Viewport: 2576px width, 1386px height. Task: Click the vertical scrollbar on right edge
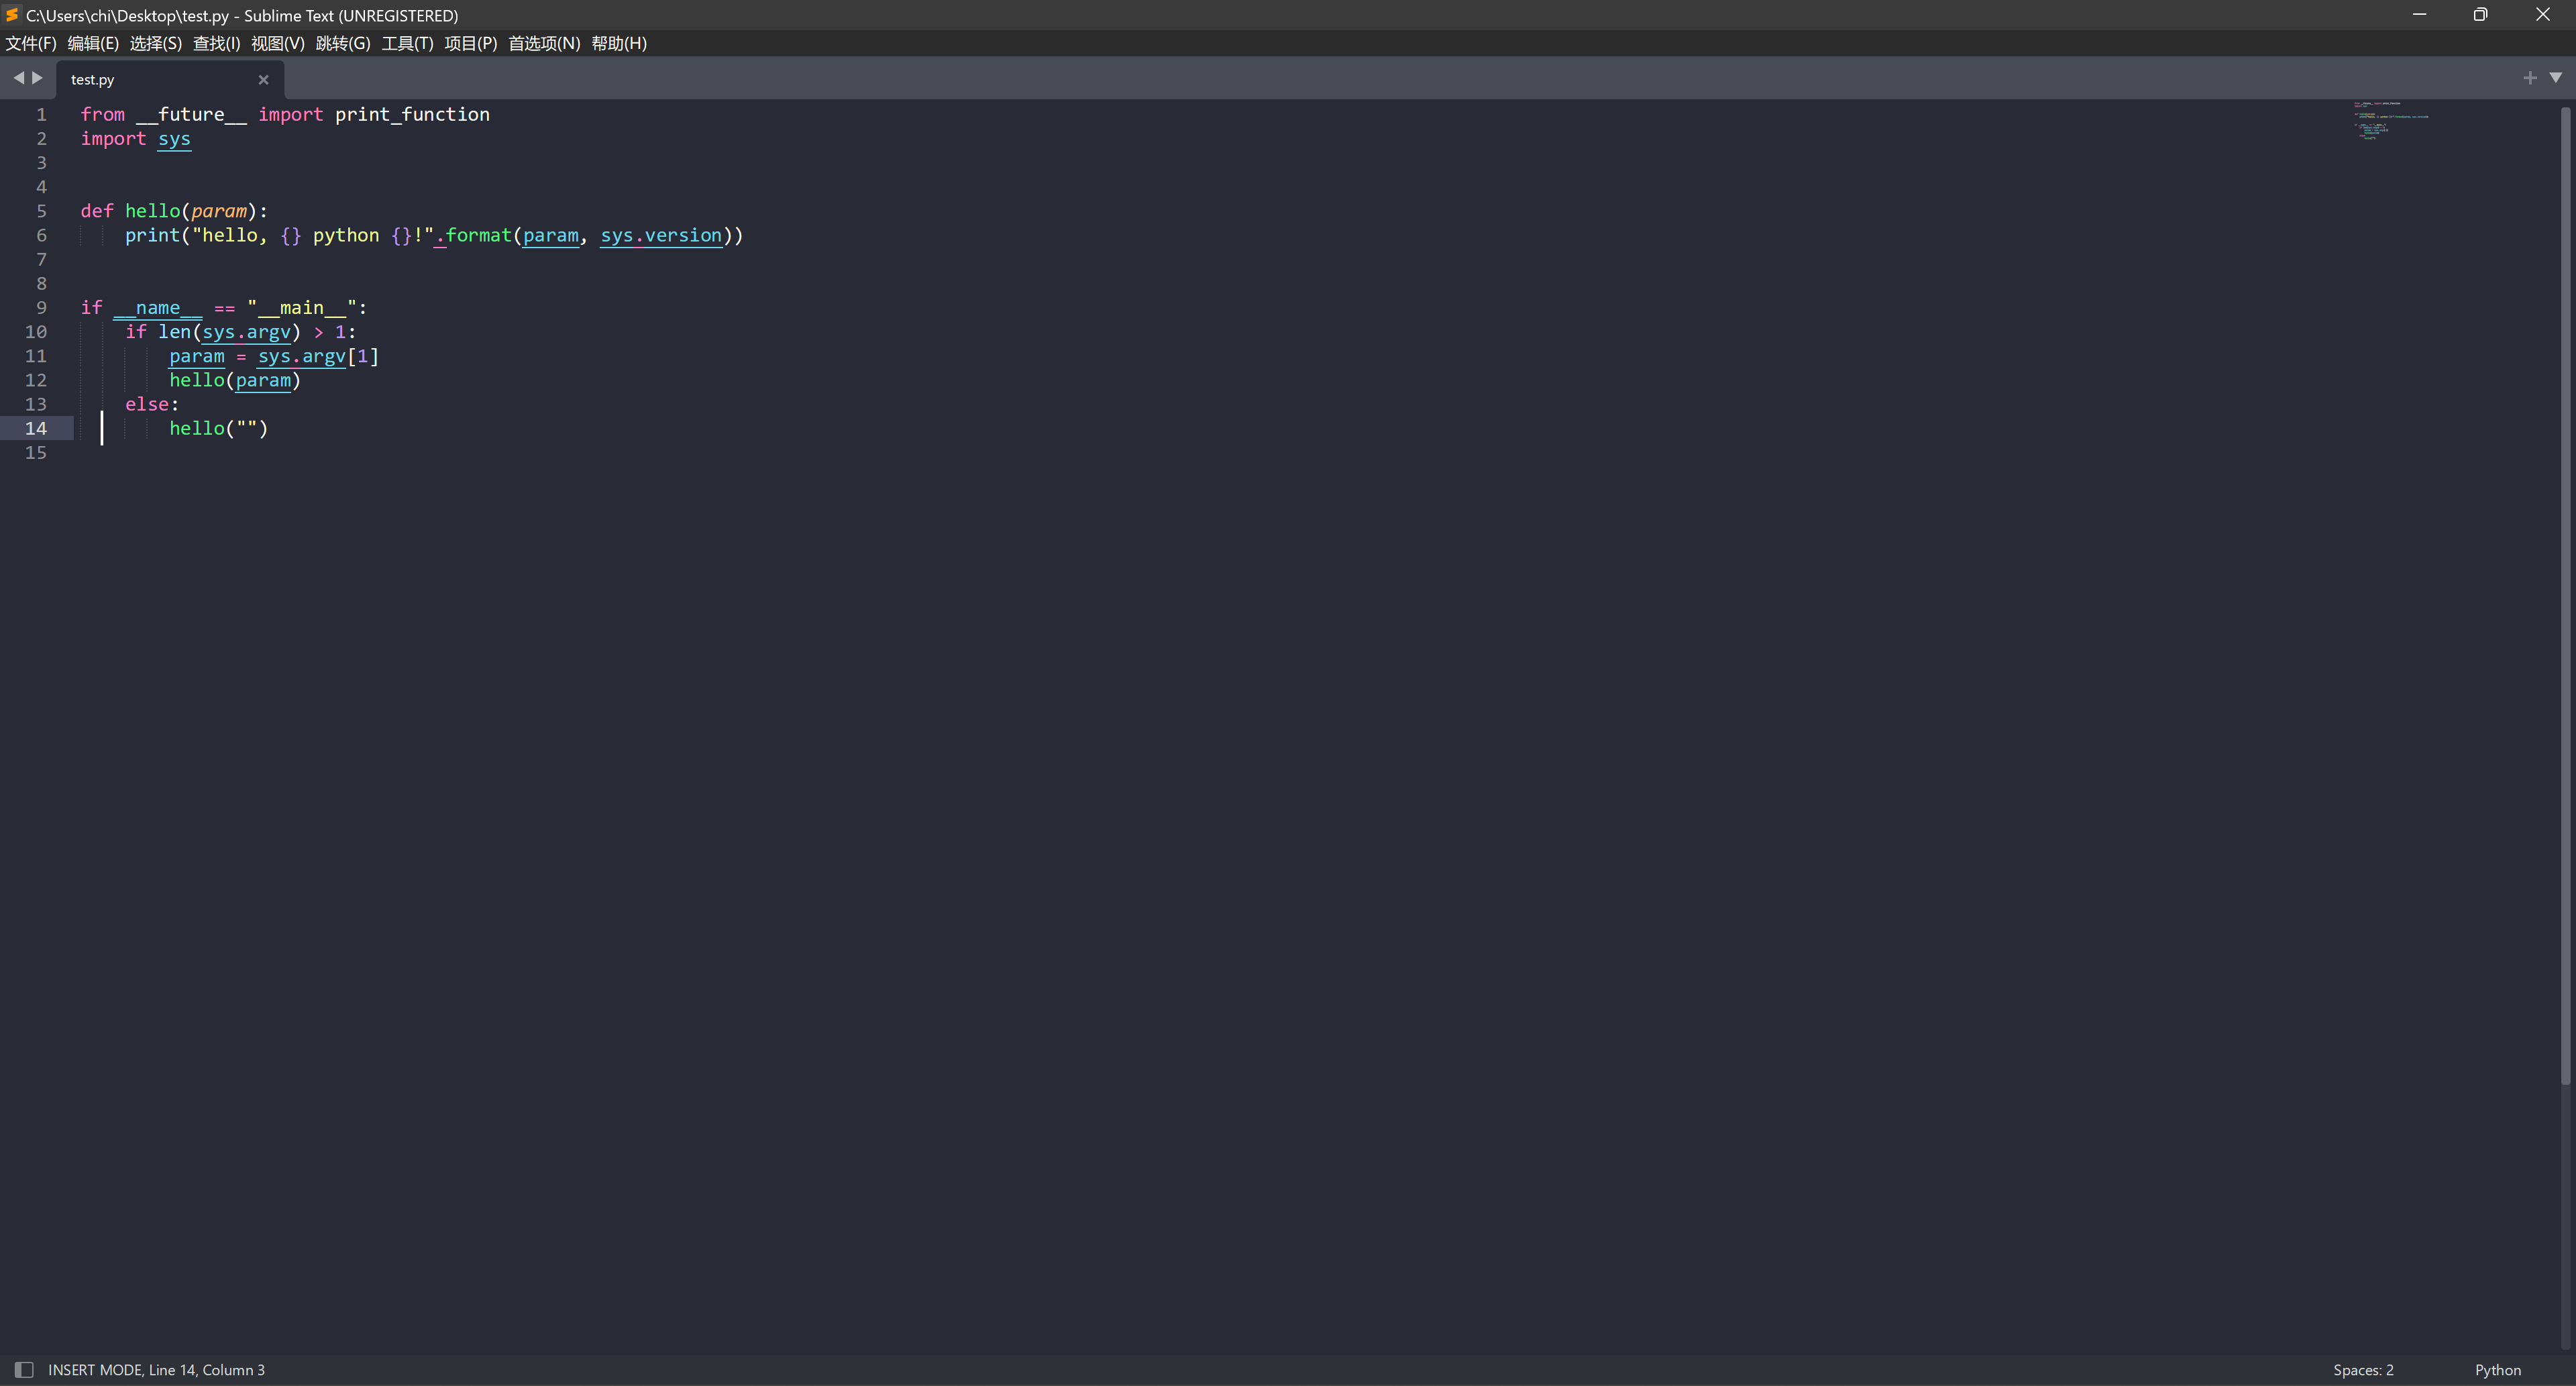click(x=2565, y=600)
